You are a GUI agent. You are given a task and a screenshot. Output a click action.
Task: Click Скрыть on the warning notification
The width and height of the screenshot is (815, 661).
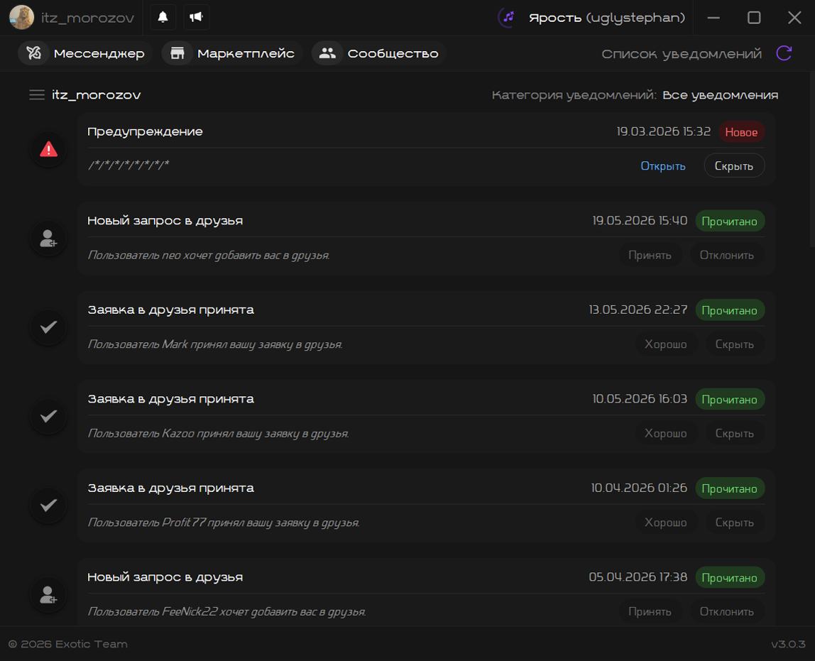[734, 165]
